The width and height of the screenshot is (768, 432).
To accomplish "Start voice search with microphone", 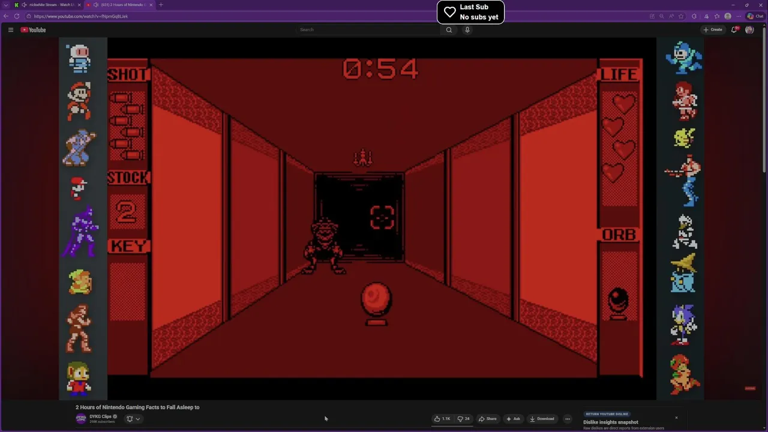I will pyautogui.click(x=467, y=29).
